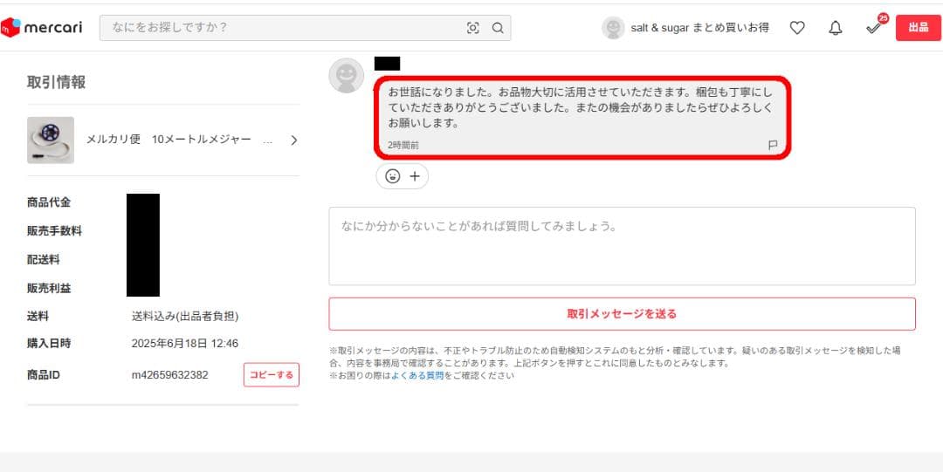Report message using the flag icon
Image resolution: width=943 pixels, height=472 pixels.
[x=773, y=145]
